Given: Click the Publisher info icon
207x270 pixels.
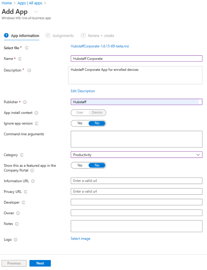Looking at the screenshot, I should click(25, 102).
